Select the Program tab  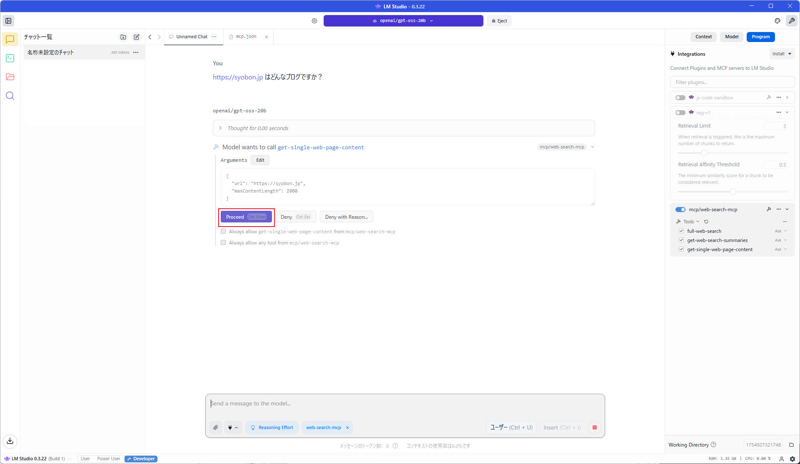(x=760, y=37)
